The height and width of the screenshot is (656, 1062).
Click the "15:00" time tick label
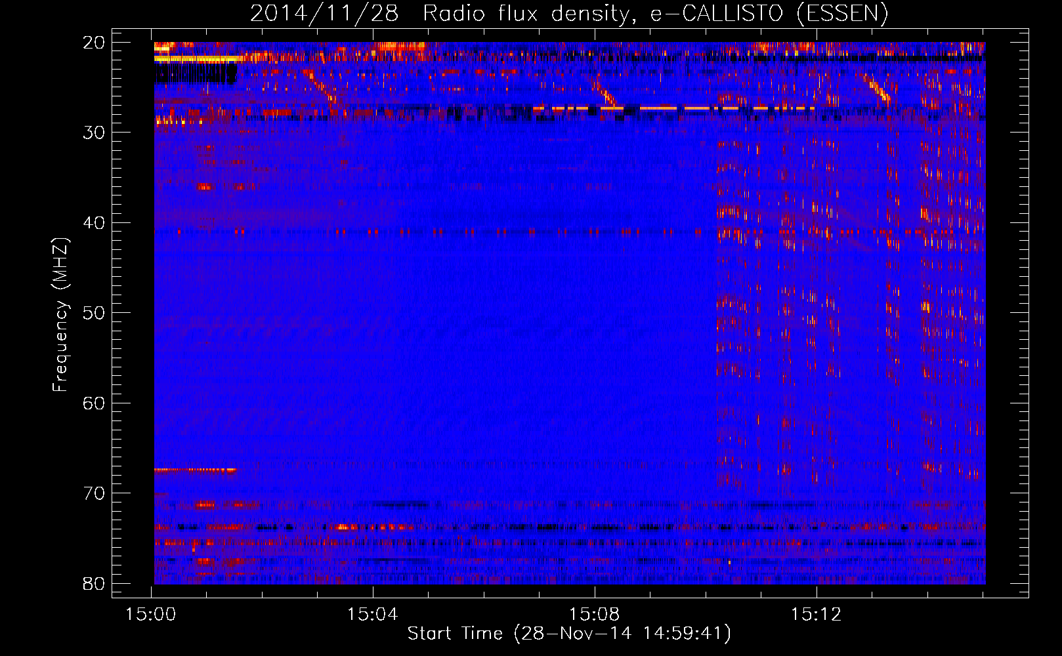click(151, 615)
